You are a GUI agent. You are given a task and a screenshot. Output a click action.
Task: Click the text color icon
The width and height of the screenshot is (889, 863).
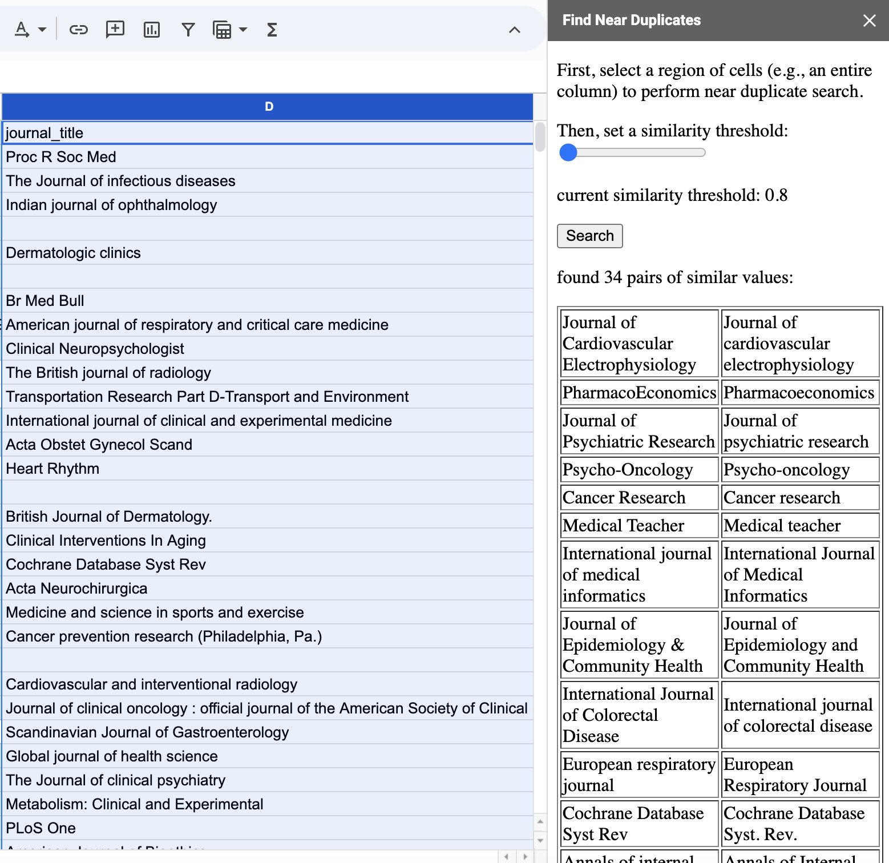point(22,30)
